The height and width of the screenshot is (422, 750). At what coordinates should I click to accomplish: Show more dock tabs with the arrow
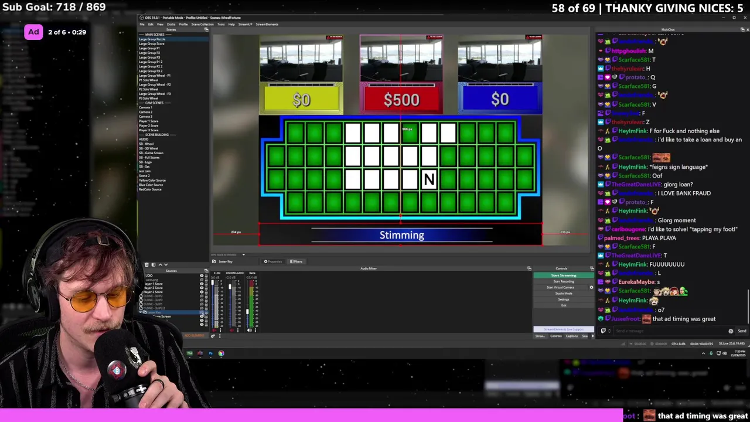click(x=593, y=336)
